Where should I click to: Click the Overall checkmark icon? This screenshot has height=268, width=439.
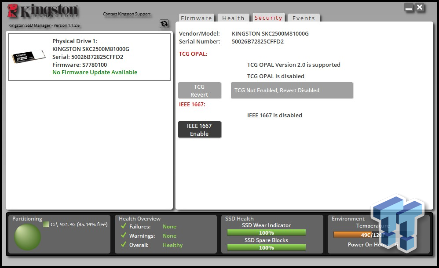pyautogui.click(x=124, y=245)
